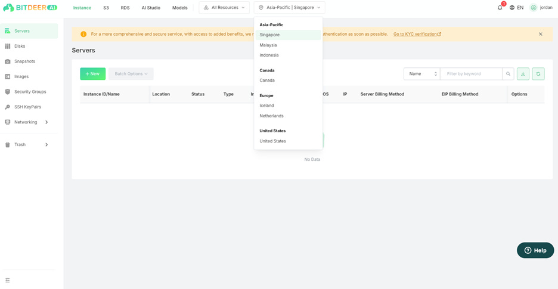Follow Go to KYC verification link

coord(417,34)
